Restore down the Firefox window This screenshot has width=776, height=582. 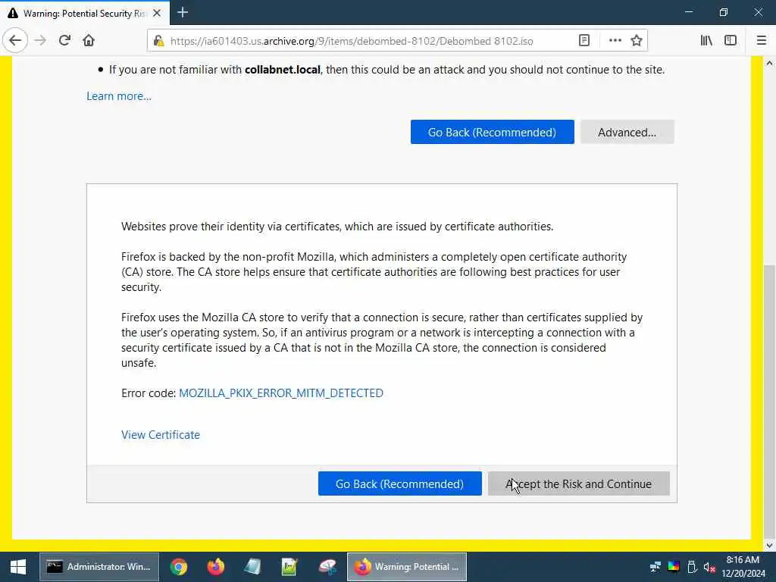[724, 12]
